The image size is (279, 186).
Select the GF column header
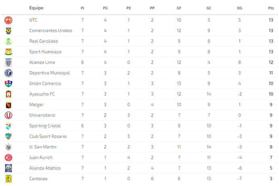[179, 8]
